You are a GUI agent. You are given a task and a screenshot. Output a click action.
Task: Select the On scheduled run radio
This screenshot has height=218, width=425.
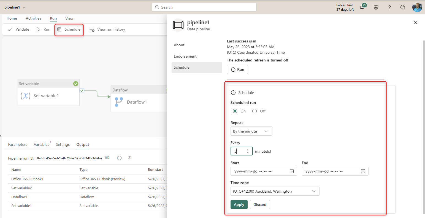point(235,111)
